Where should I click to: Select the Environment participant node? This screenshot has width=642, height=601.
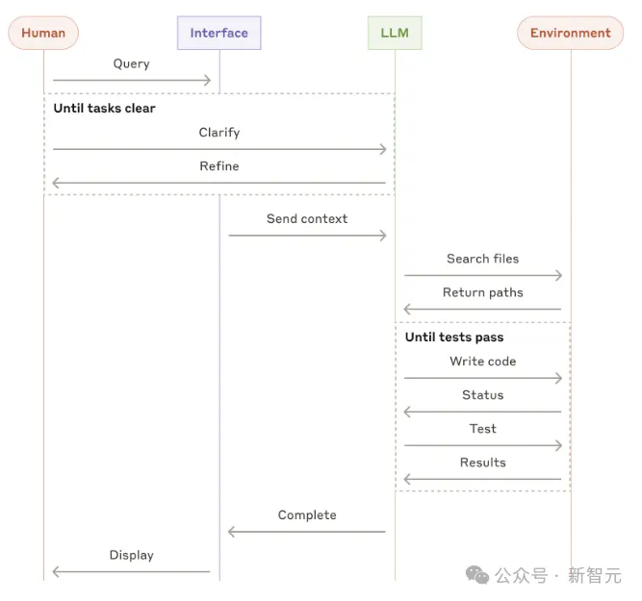pos(571,33)
